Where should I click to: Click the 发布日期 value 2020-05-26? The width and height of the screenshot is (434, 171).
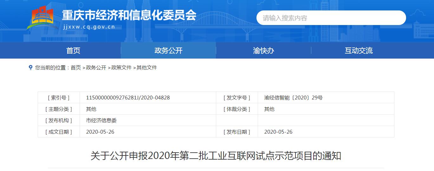tap(278, 132)
